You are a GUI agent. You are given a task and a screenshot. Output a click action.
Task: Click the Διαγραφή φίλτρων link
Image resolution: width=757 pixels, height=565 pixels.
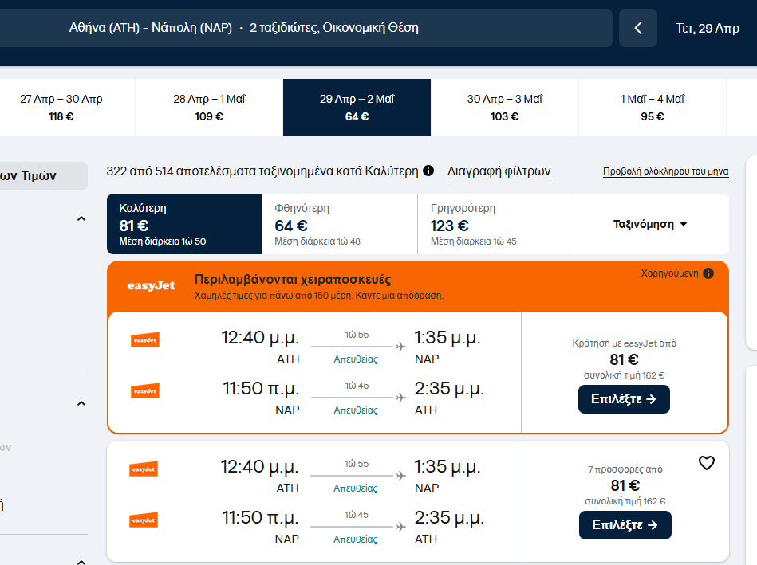click(x=499, y=171)
